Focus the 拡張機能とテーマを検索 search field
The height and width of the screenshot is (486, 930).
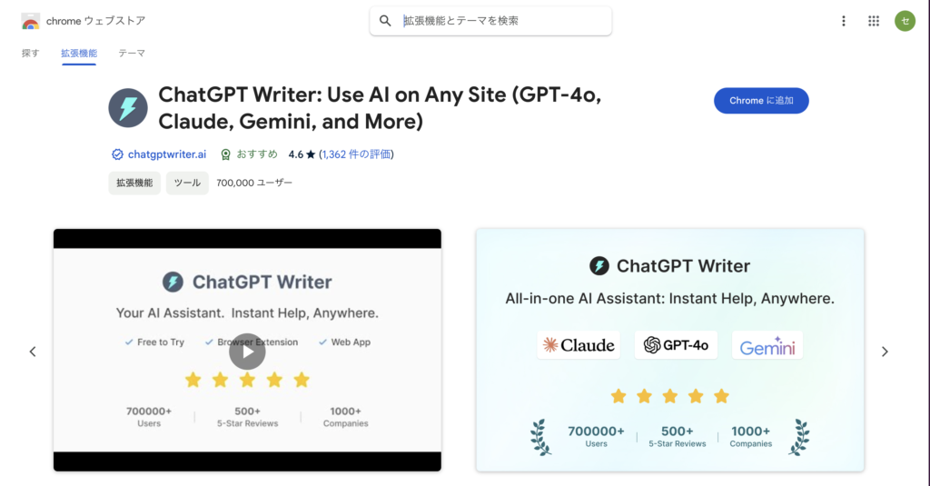pos(500,21)
